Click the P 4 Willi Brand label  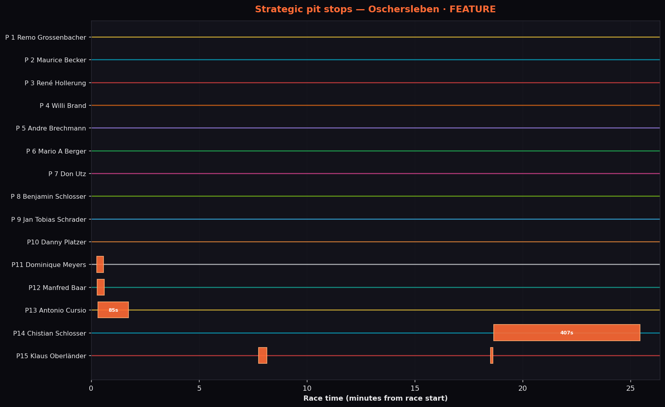click(63, 106)
